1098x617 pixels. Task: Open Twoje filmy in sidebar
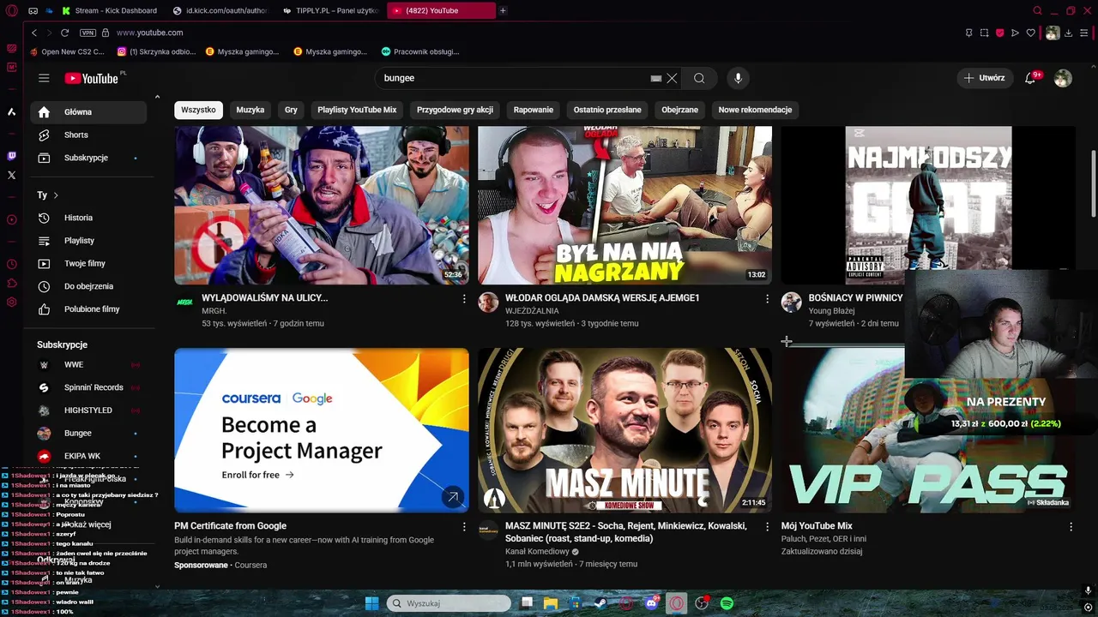pyautogui.click(x=88, y=263)
